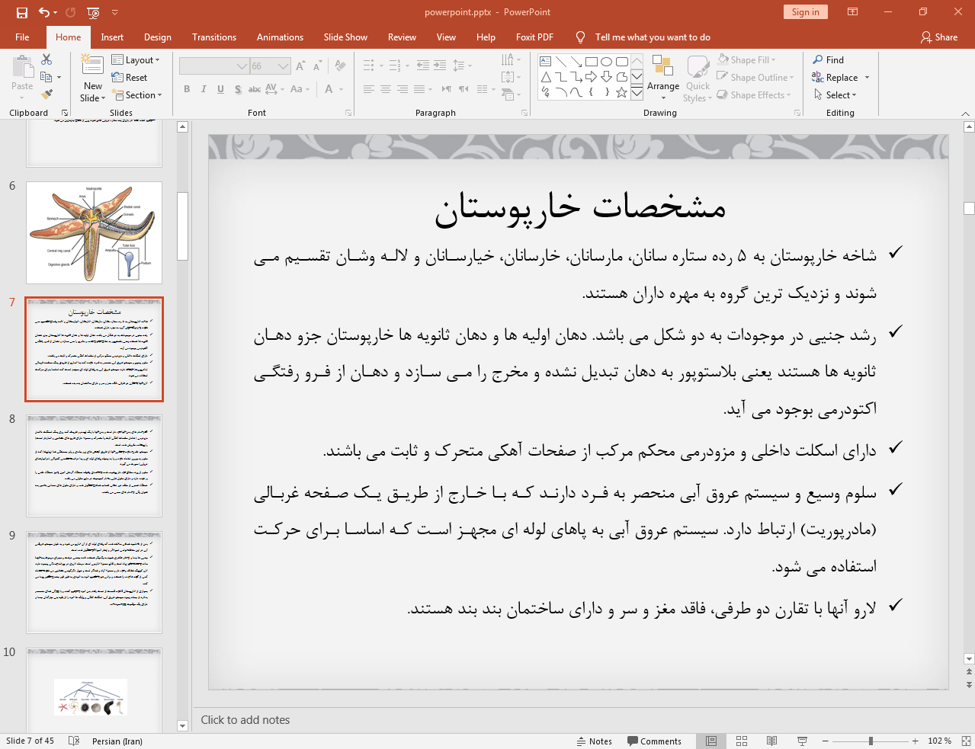This screenshot has height=749, width=975.
Task: Adjust the zoom slider handle
Action: pos(871,741)
